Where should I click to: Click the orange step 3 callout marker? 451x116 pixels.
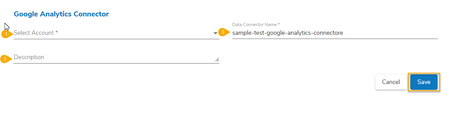[x=223, y=32]
